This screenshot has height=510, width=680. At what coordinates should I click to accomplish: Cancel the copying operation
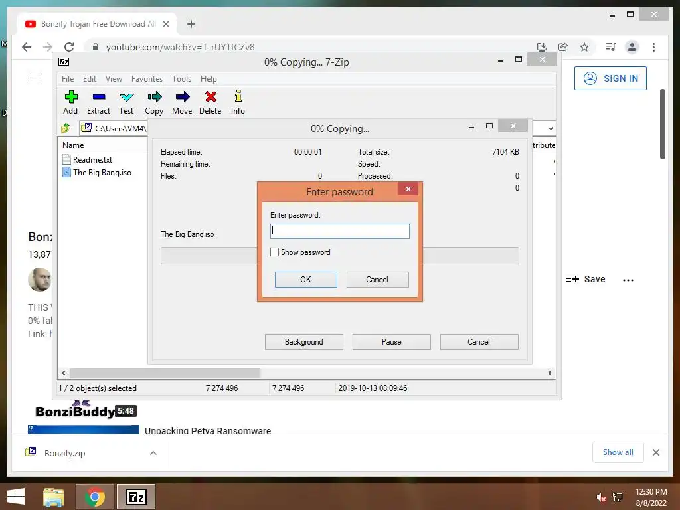tap(479, 342)
